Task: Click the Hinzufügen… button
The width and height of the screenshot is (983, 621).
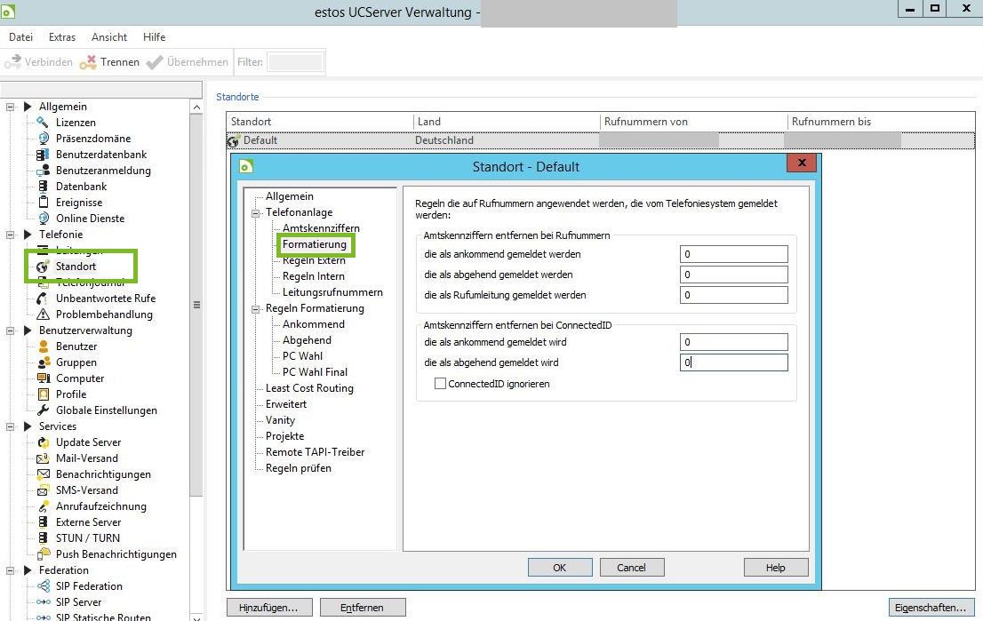Action: coord(268,607)
